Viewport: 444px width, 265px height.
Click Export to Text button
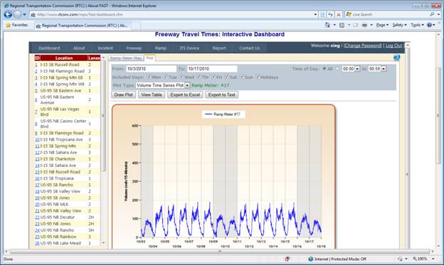click(222, 94)
